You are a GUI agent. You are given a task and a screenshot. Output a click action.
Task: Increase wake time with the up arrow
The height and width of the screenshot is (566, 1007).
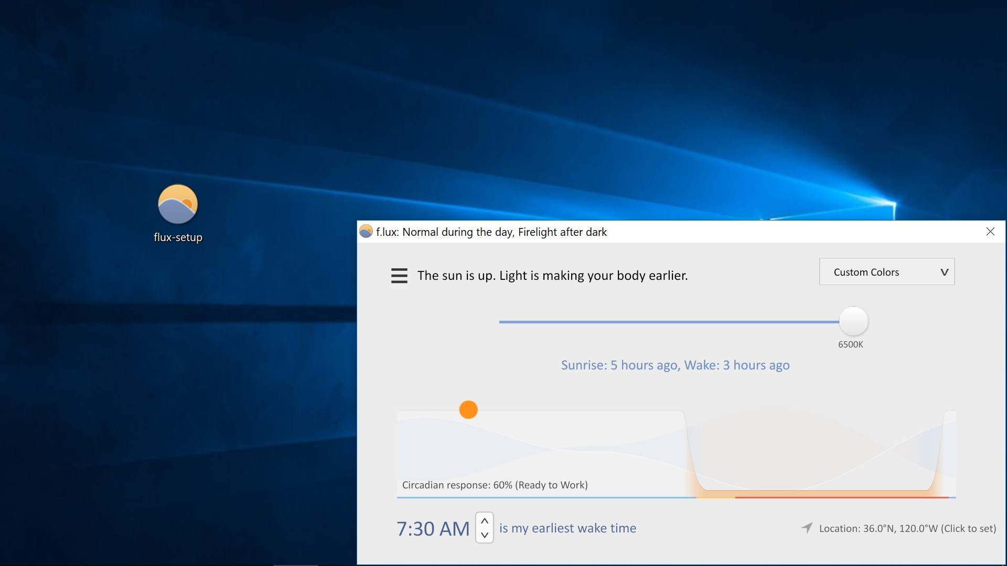[x=485, y=521]
